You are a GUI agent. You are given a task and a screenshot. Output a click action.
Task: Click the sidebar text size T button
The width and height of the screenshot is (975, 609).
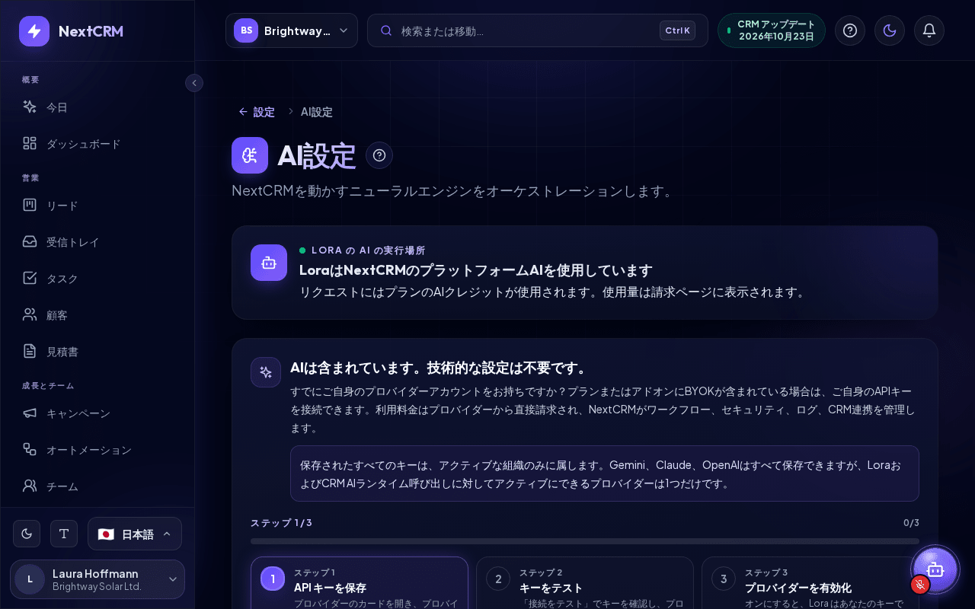[x=64, y=534]
